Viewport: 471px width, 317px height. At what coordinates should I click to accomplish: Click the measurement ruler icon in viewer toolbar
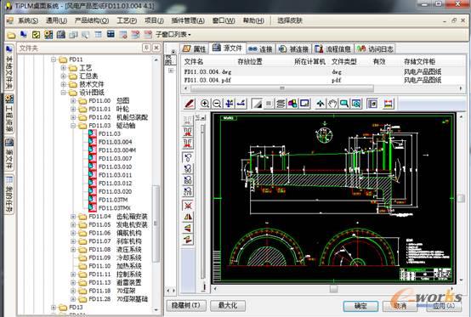tap(389, 104)
